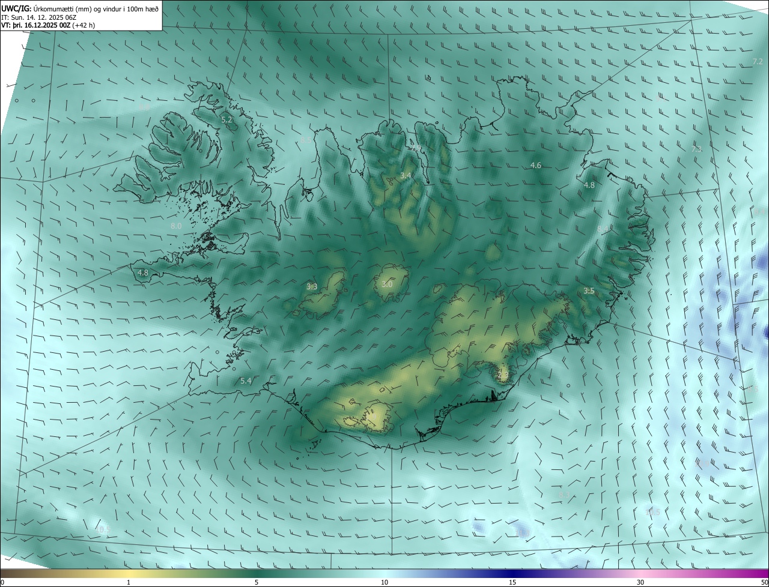Click the colour scale label 50
This screenshot has width=769, height=587.
(764, 582)
